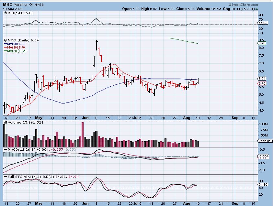Image resolution: width=273 pixels, height=206 pixels.
Task: Click the 'Aug' label on price chart date axis
Action: coord(187,118)
